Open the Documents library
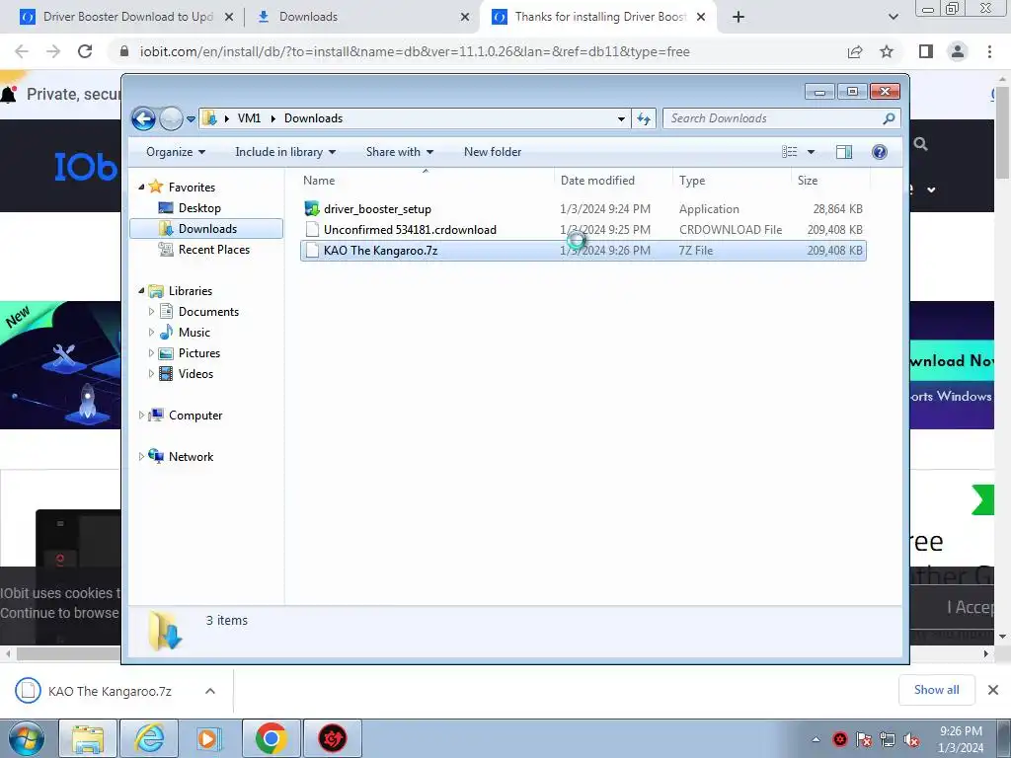Screen dimensions: 1011x758 [x=208, y=311]
